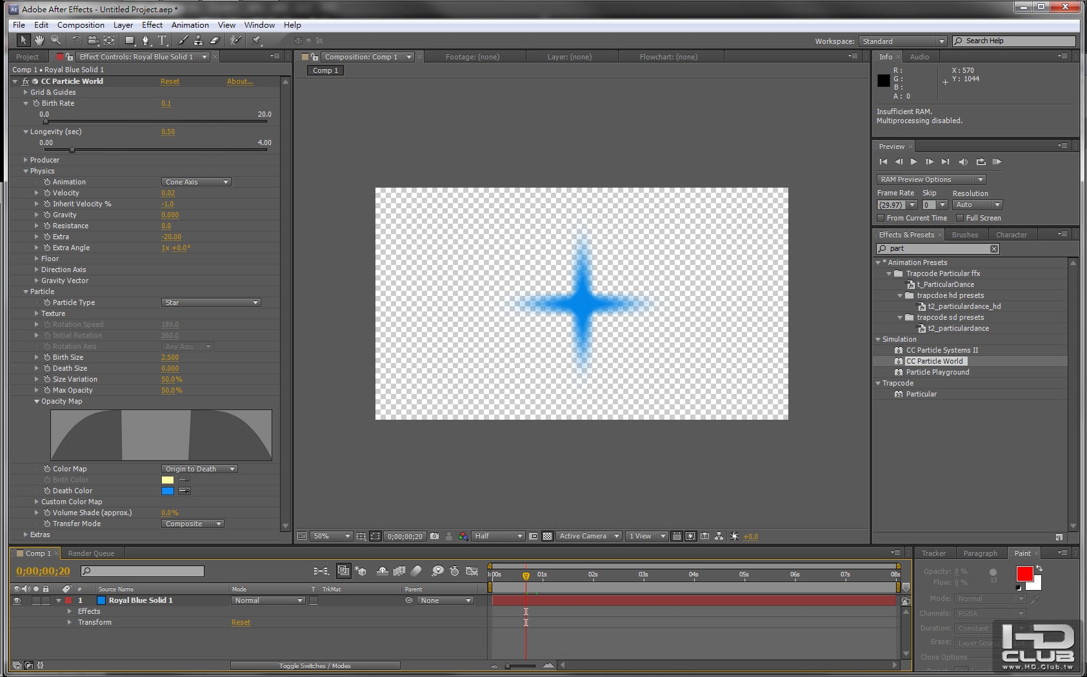Screen dimensions: 1087x677
Task: Open the Composition menu
Action: point(81,25)
